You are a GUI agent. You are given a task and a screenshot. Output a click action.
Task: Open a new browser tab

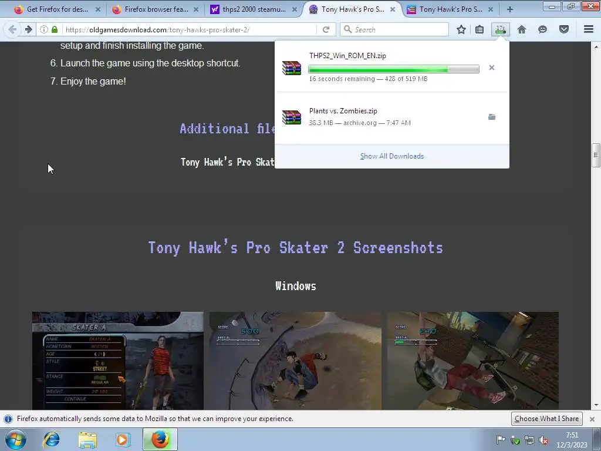(x=510, y=9)
